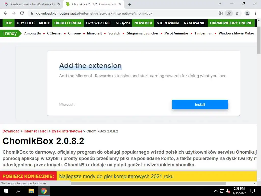Go back with the browser back arrow
The height and width of the screenshot is (196, 261).
pyautogui.click(x=6, y=13)
